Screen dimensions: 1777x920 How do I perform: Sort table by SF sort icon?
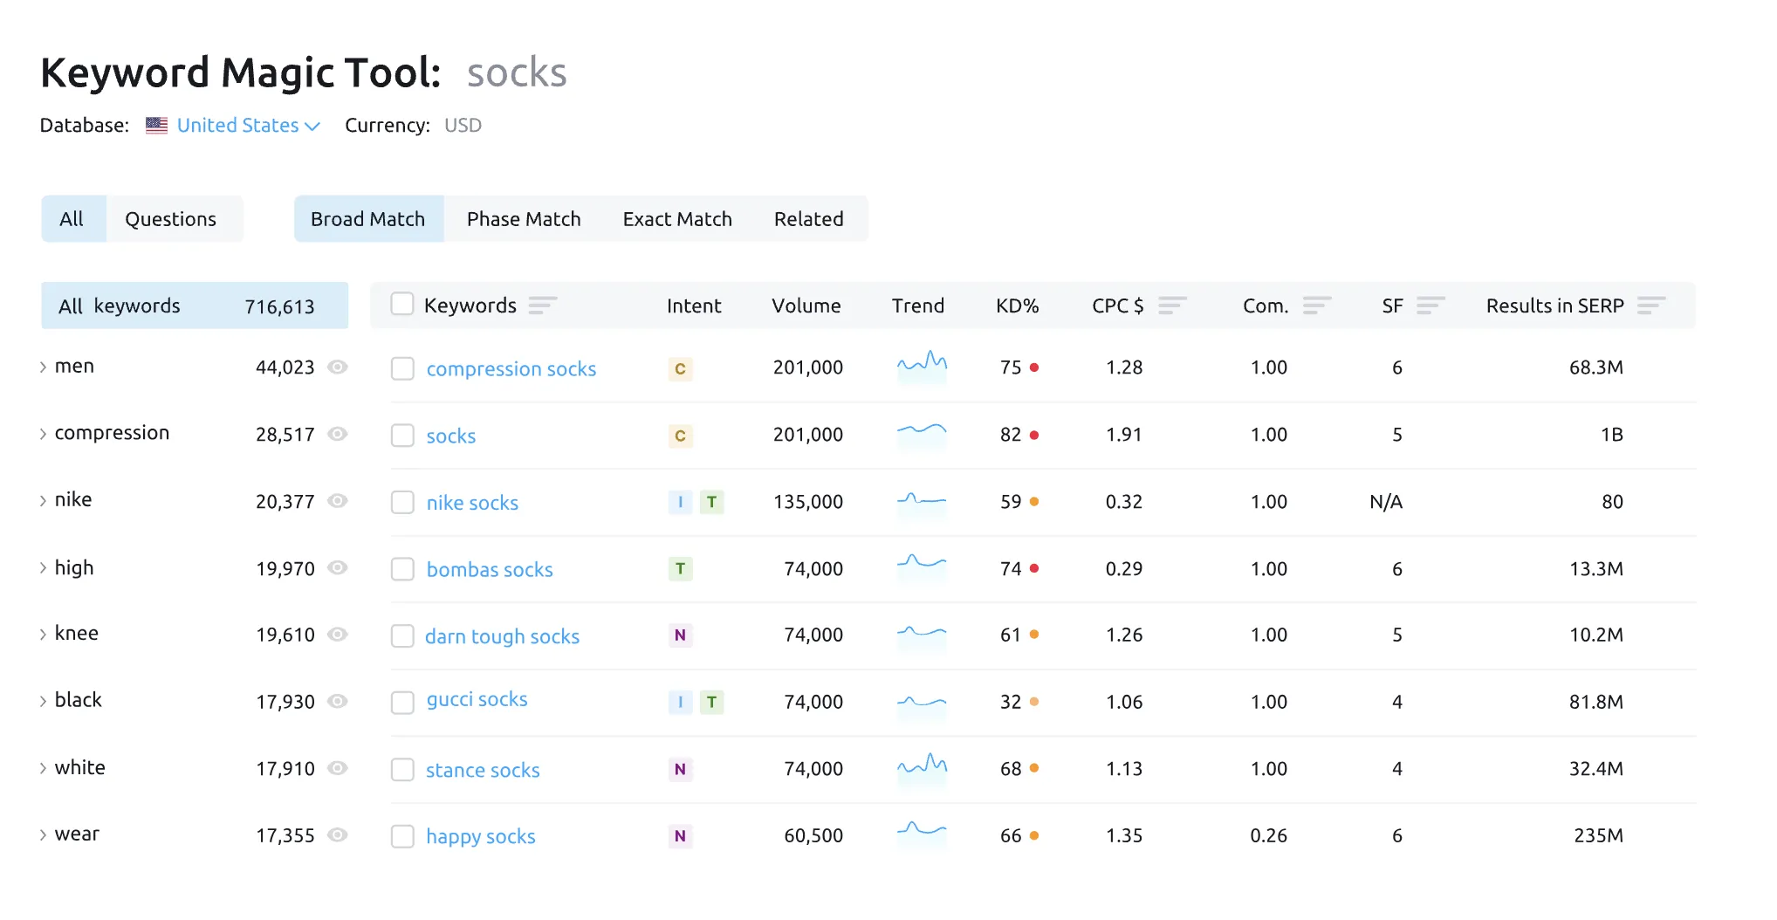(1431, 306)
